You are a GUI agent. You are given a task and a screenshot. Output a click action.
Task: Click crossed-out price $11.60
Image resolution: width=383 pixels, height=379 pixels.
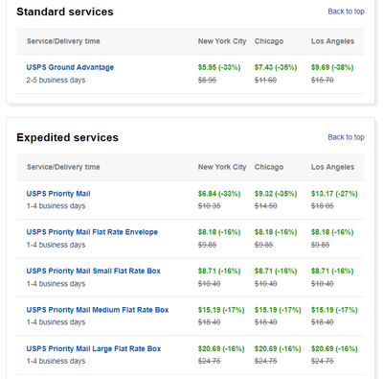[265, 81]
